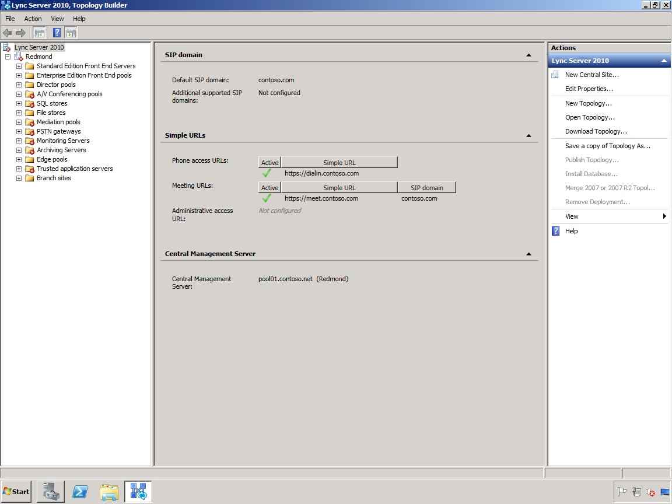Click the A/V Conferencing pools folder icon
This screenshot has width=672, height=504.
point(30,94)
